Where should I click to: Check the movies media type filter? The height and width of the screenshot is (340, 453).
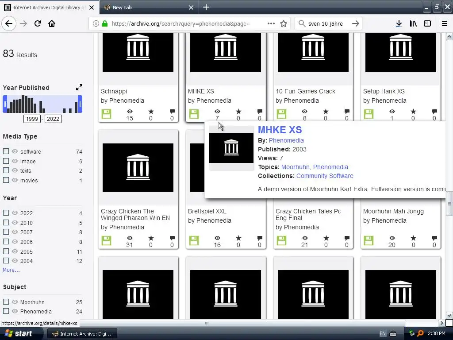click(x=6, y=180)
